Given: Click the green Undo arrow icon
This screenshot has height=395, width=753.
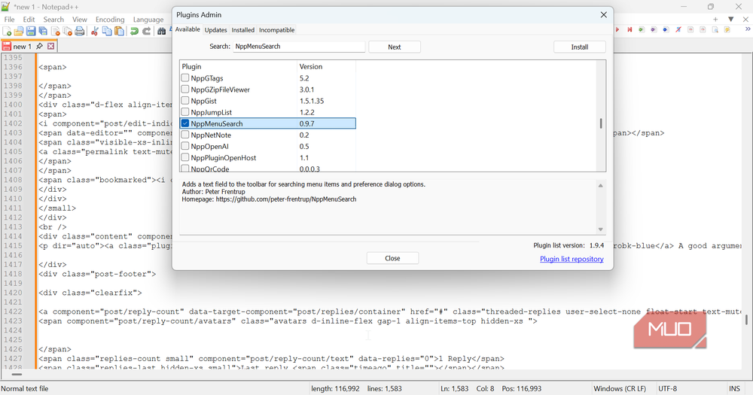Looking at the screenshot, I should [135, 31].
